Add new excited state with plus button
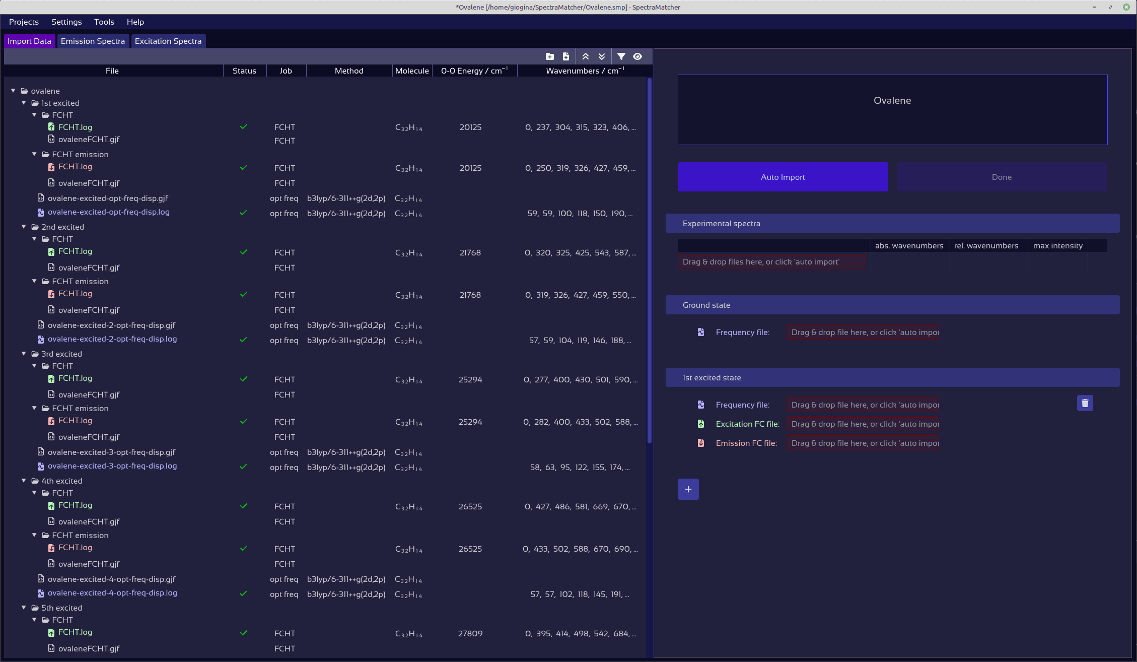 (688, 489)
